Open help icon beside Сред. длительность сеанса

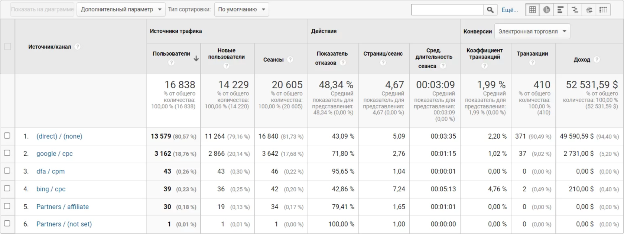coord(443,66)
